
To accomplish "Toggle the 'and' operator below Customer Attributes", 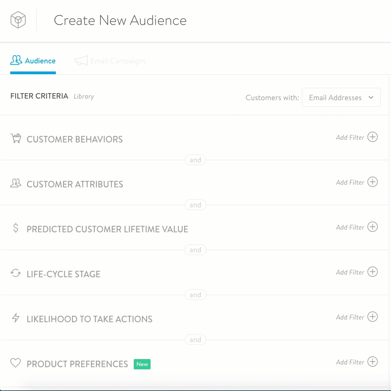I will point(196,205).
